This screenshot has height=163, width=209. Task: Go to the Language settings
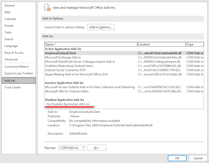(11, 46)
